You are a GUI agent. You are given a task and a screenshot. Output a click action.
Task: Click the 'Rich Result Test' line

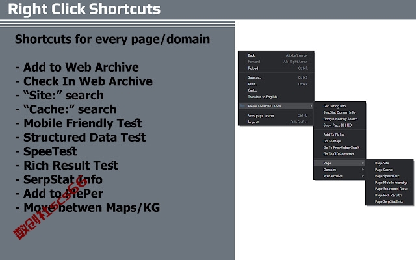click(x=67, y=166)
